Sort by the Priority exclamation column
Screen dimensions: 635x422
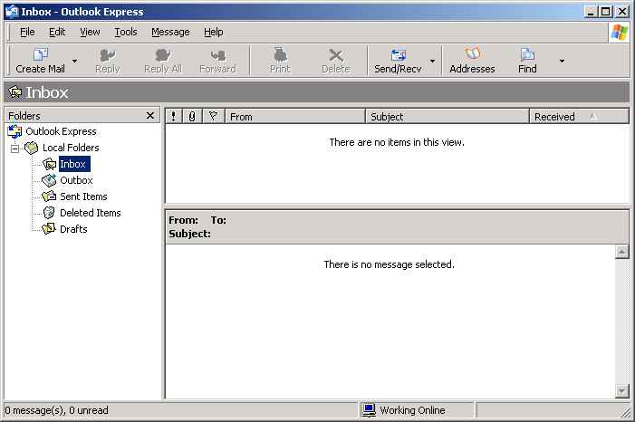(x=174, y=116)
